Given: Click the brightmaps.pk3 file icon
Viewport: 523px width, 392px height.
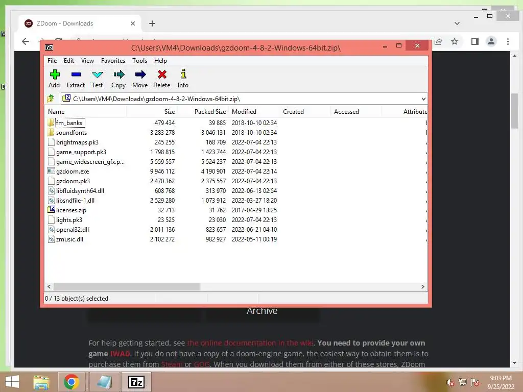Looking at the screenshot, I should point(51,142).
